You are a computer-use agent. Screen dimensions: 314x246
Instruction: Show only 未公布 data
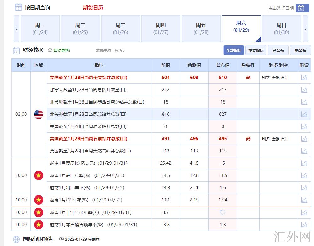pos(300,50)
